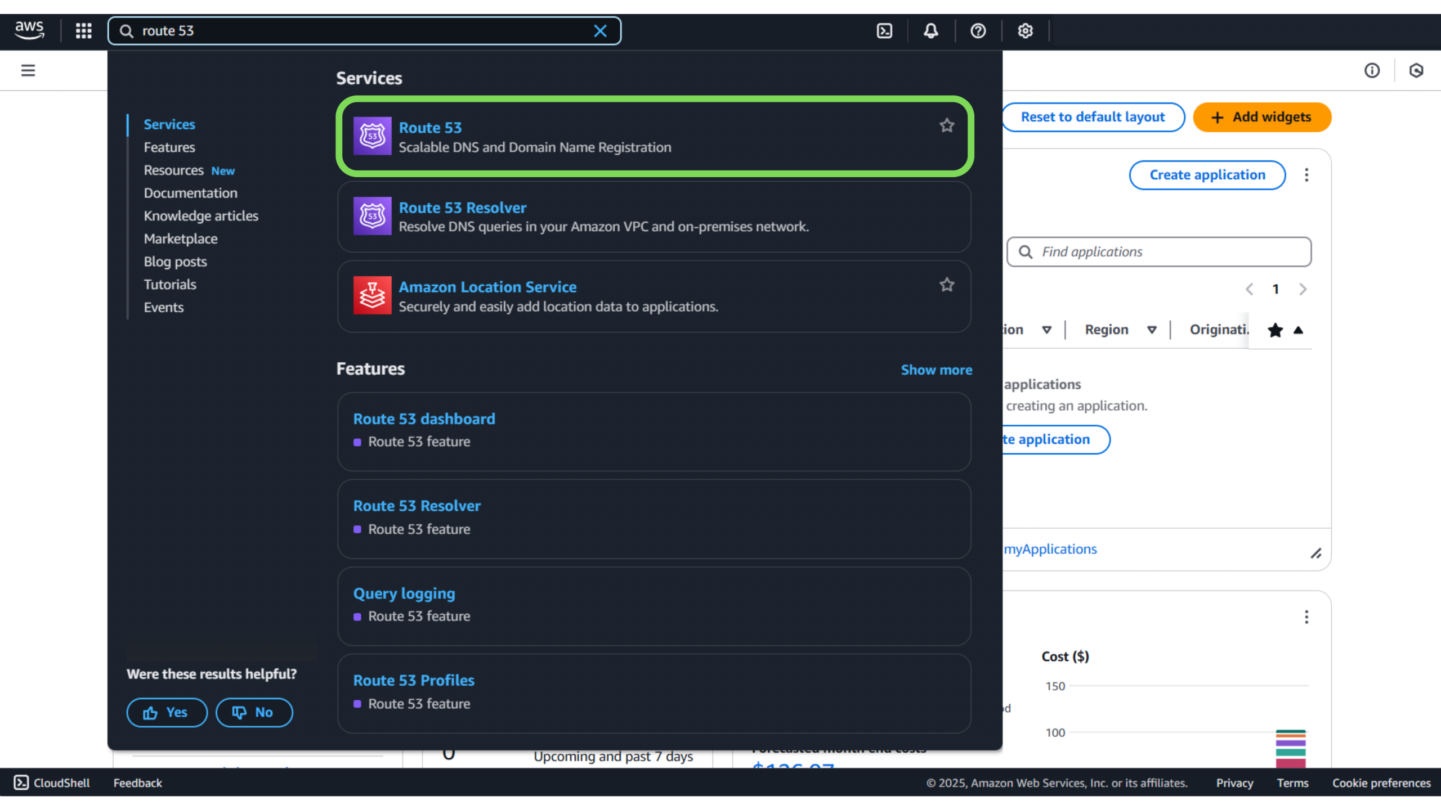The image size is (1441, 810).
Task: Sort by the favorites star column
Action: [x=1275, y=330]
